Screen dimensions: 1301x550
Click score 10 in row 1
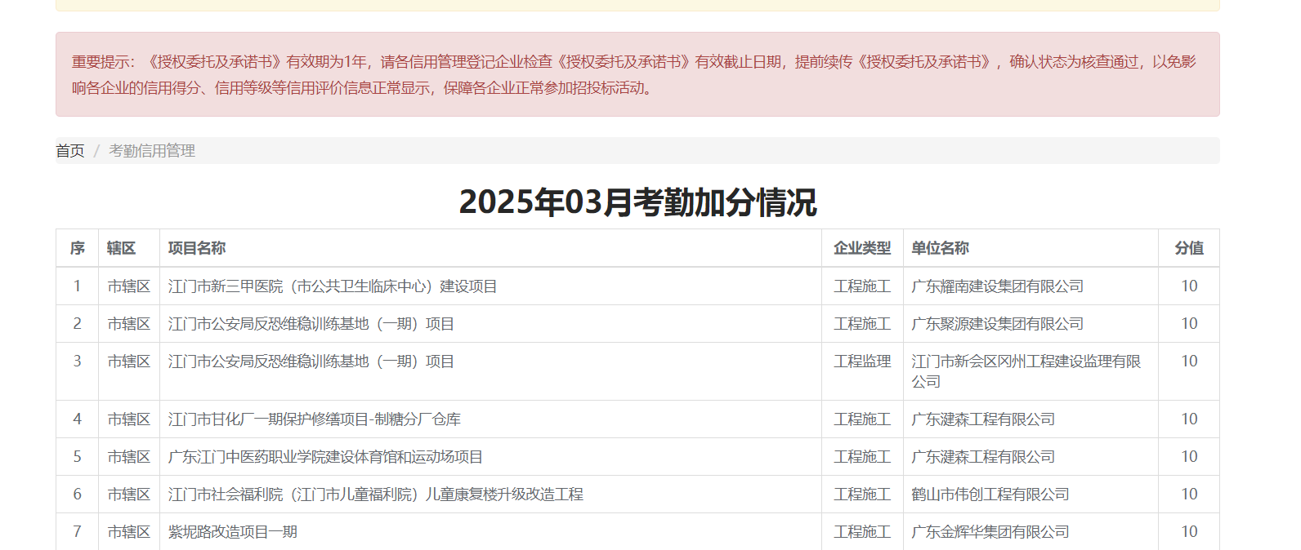1189,286
